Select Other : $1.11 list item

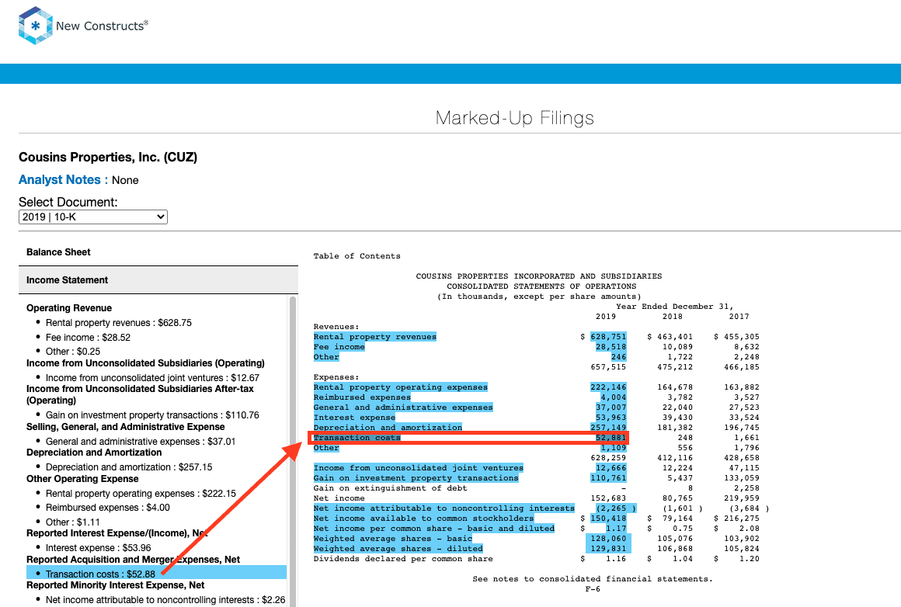[73, 522]
